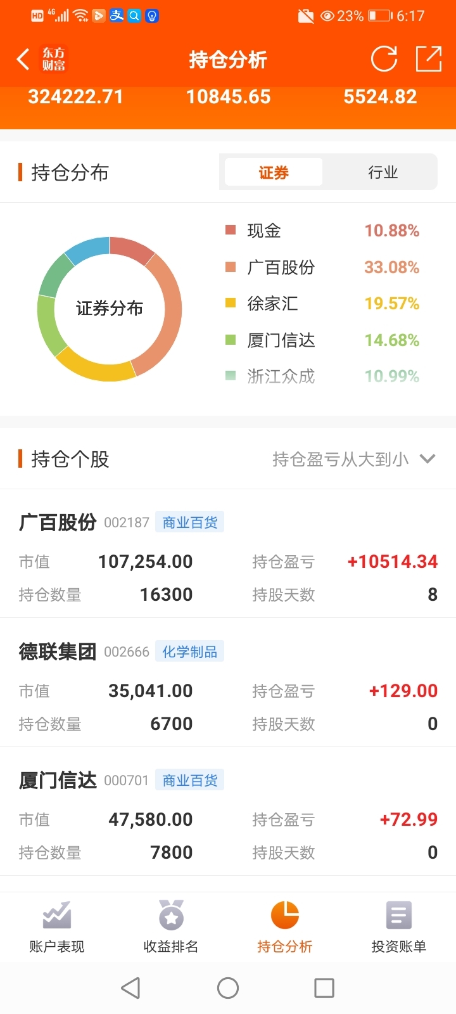The height and width of the screenshot is (1014, 456).
Task: Tap 商业百货 tag beside 广百股份
Action: [x=190, y=522]
